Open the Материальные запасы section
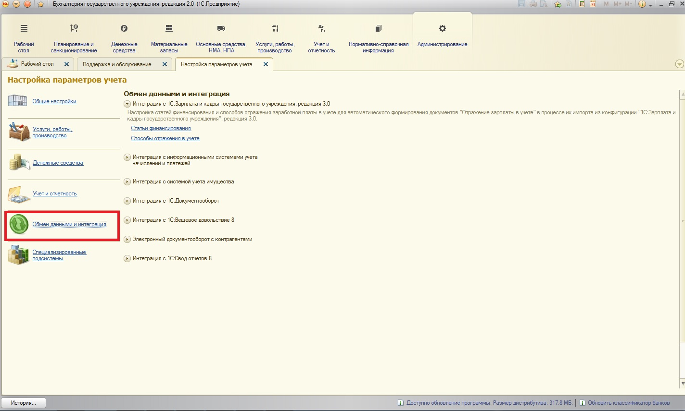This screenshot has height=411, width=685. pyautogui.click(x=169, y=38)
